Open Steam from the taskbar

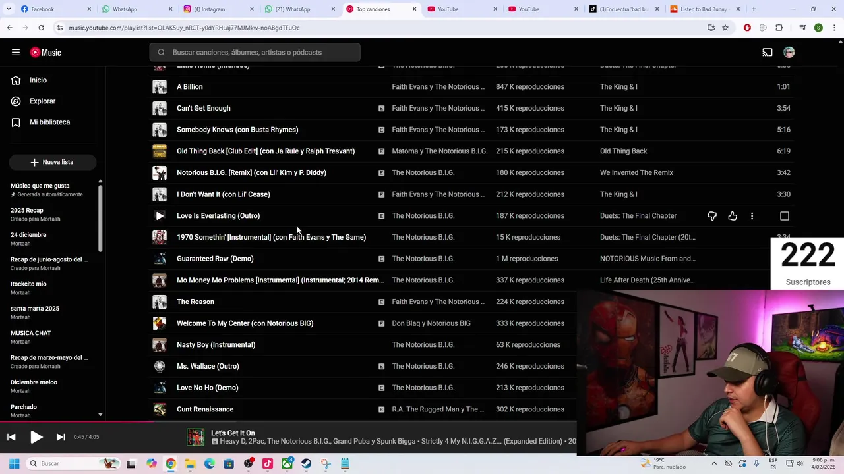point(306,463)
